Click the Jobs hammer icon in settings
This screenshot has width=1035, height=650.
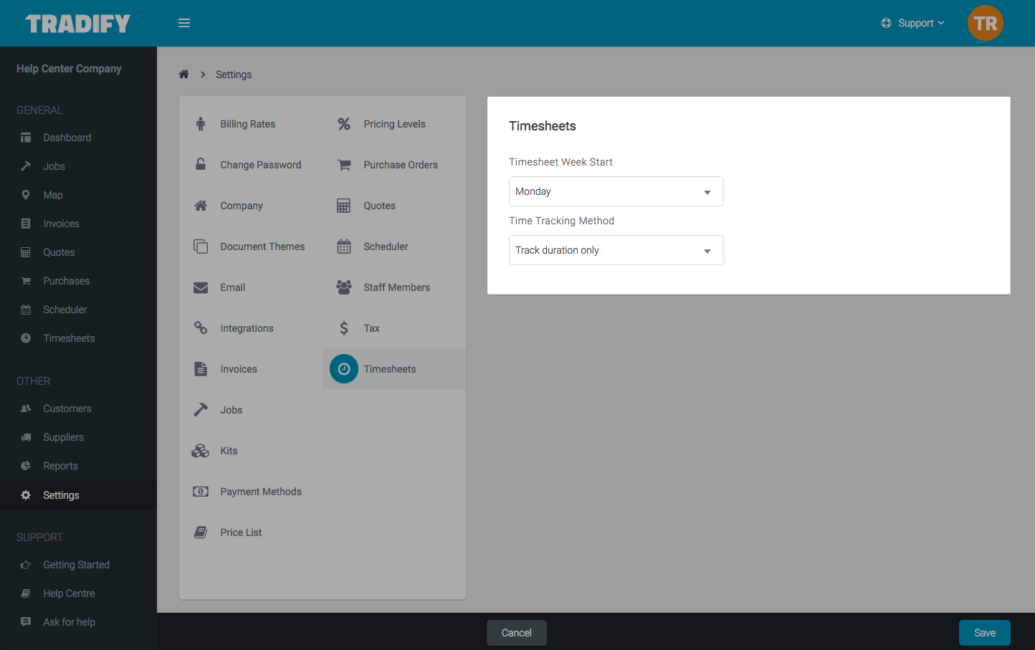(201, 410)
